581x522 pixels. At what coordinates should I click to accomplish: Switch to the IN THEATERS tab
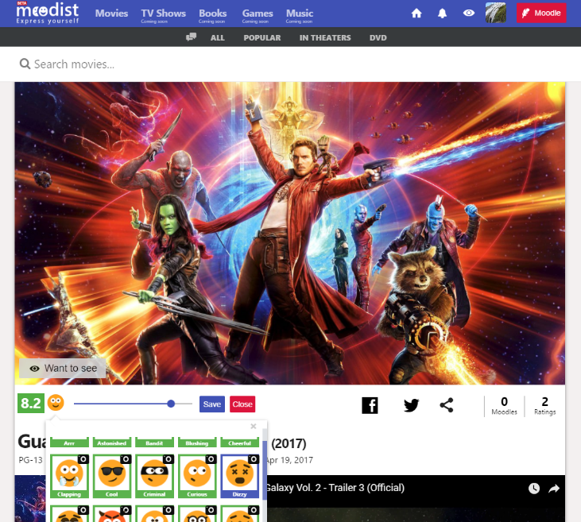[x=325, y=38]
